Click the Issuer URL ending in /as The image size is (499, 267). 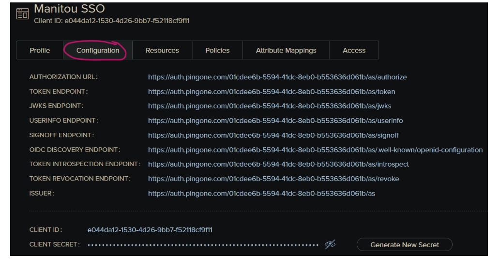pos(261,193)
